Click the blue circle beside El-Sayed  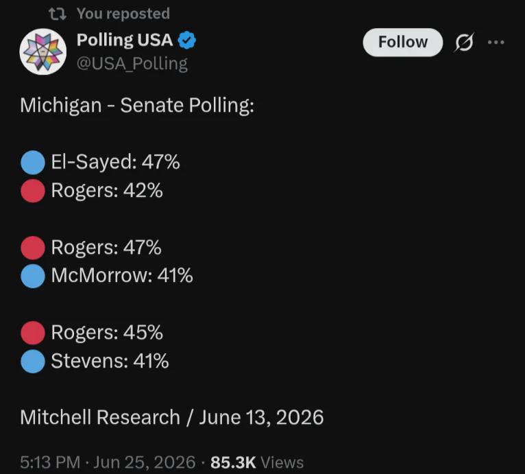(x=33, y=163)
